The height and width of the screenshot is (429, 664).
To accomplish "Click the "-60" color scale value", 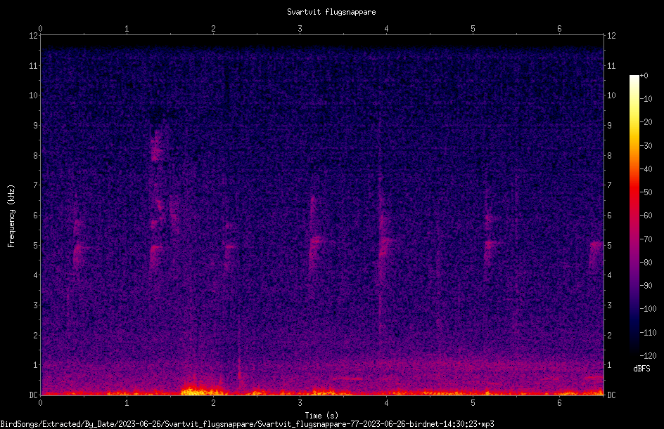I will pyautogui.click(x=646, y=216).
